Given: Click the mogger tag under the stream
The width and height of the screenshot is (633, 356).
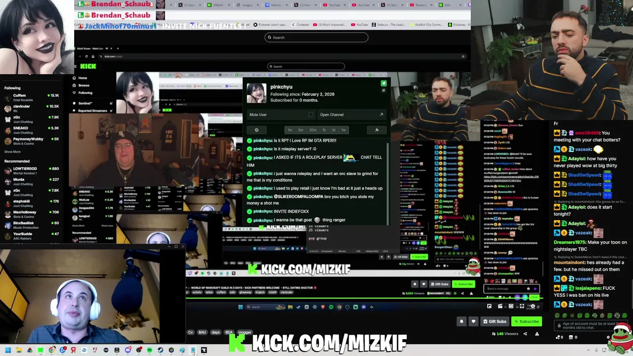Looking at the screenshot, I should coord(245,332).
